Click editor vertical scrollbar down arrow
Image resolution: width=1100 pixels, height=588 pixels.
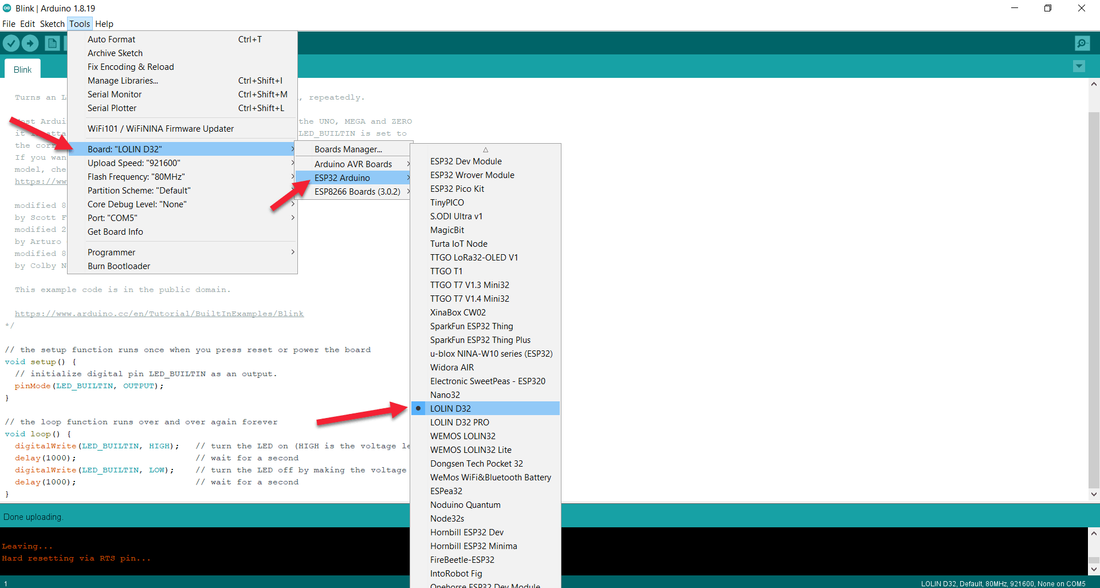[1094, 494]
